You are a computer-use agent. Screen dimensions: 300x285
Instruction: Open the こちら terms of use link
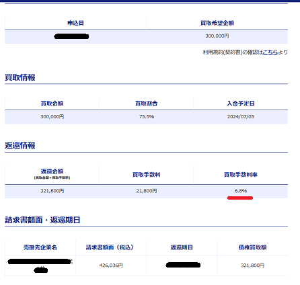270,52
